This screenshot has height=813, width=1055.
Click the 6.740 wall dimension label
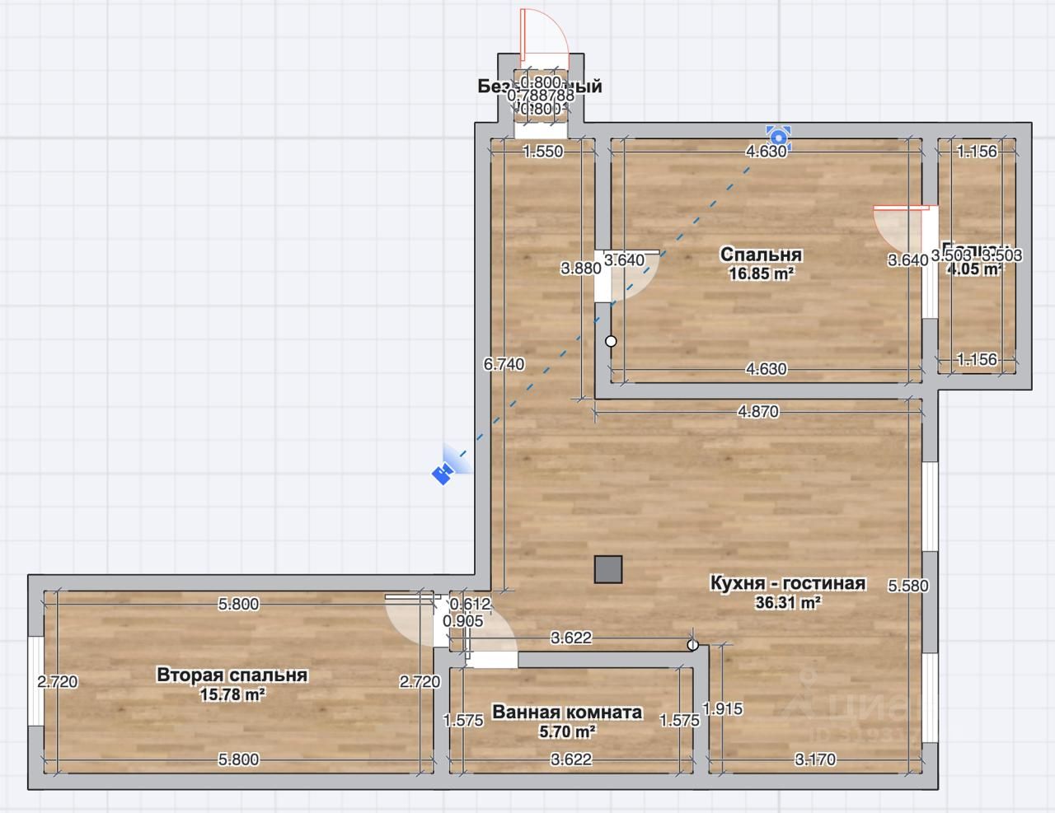(504, 364)
